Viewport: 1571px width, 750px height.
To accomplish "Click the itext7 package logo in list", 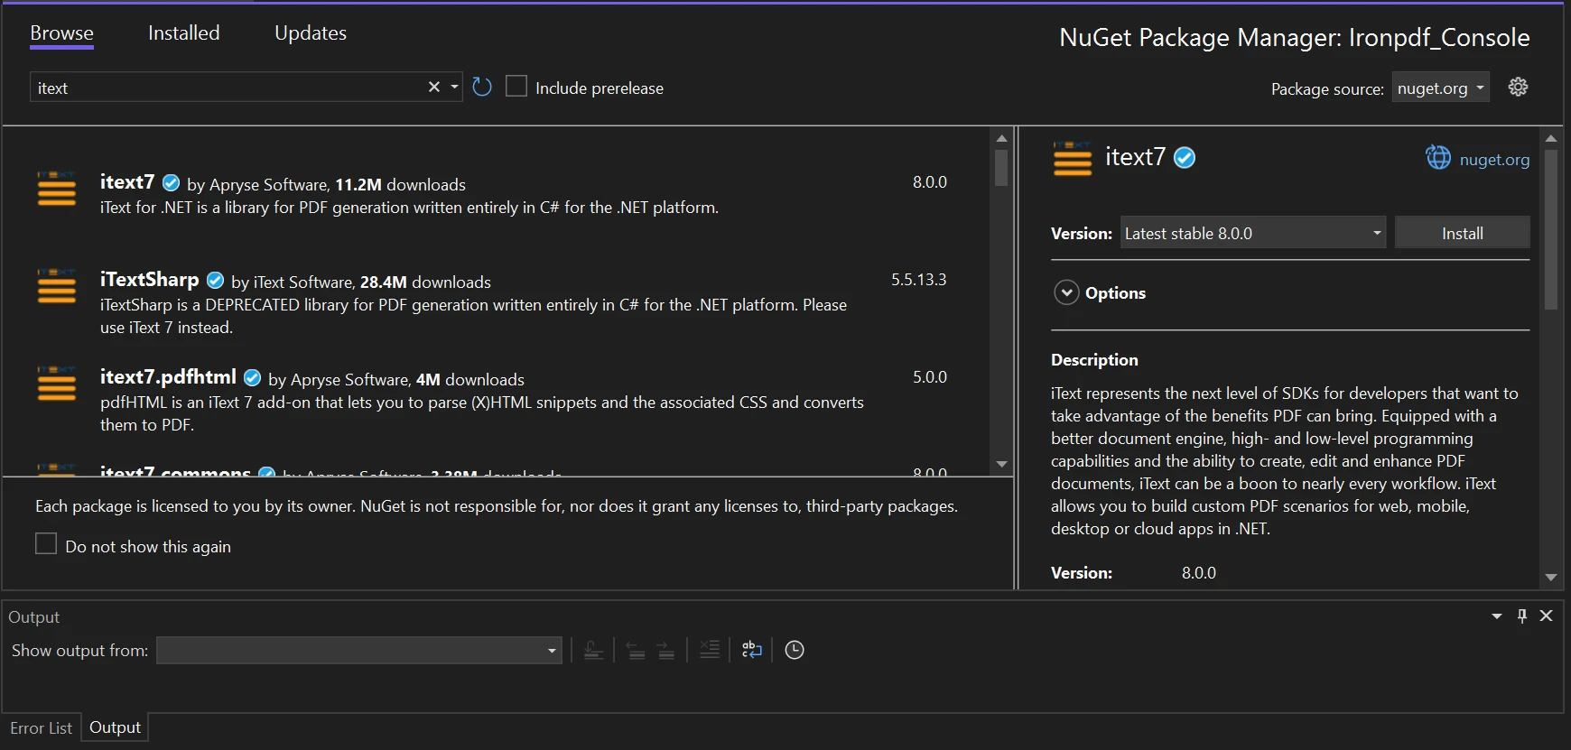I will [56, 189].
